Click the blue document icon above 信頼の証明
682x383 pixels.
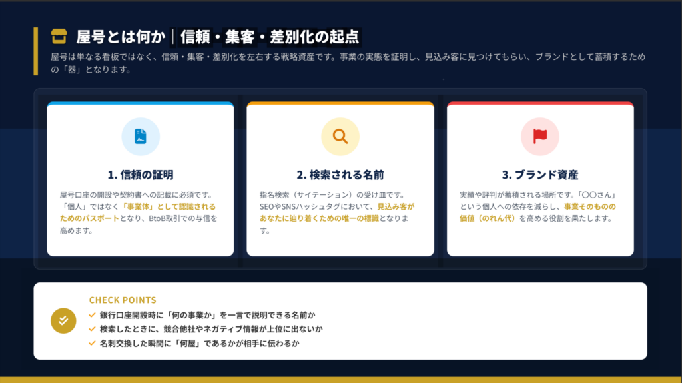point(141,137)
